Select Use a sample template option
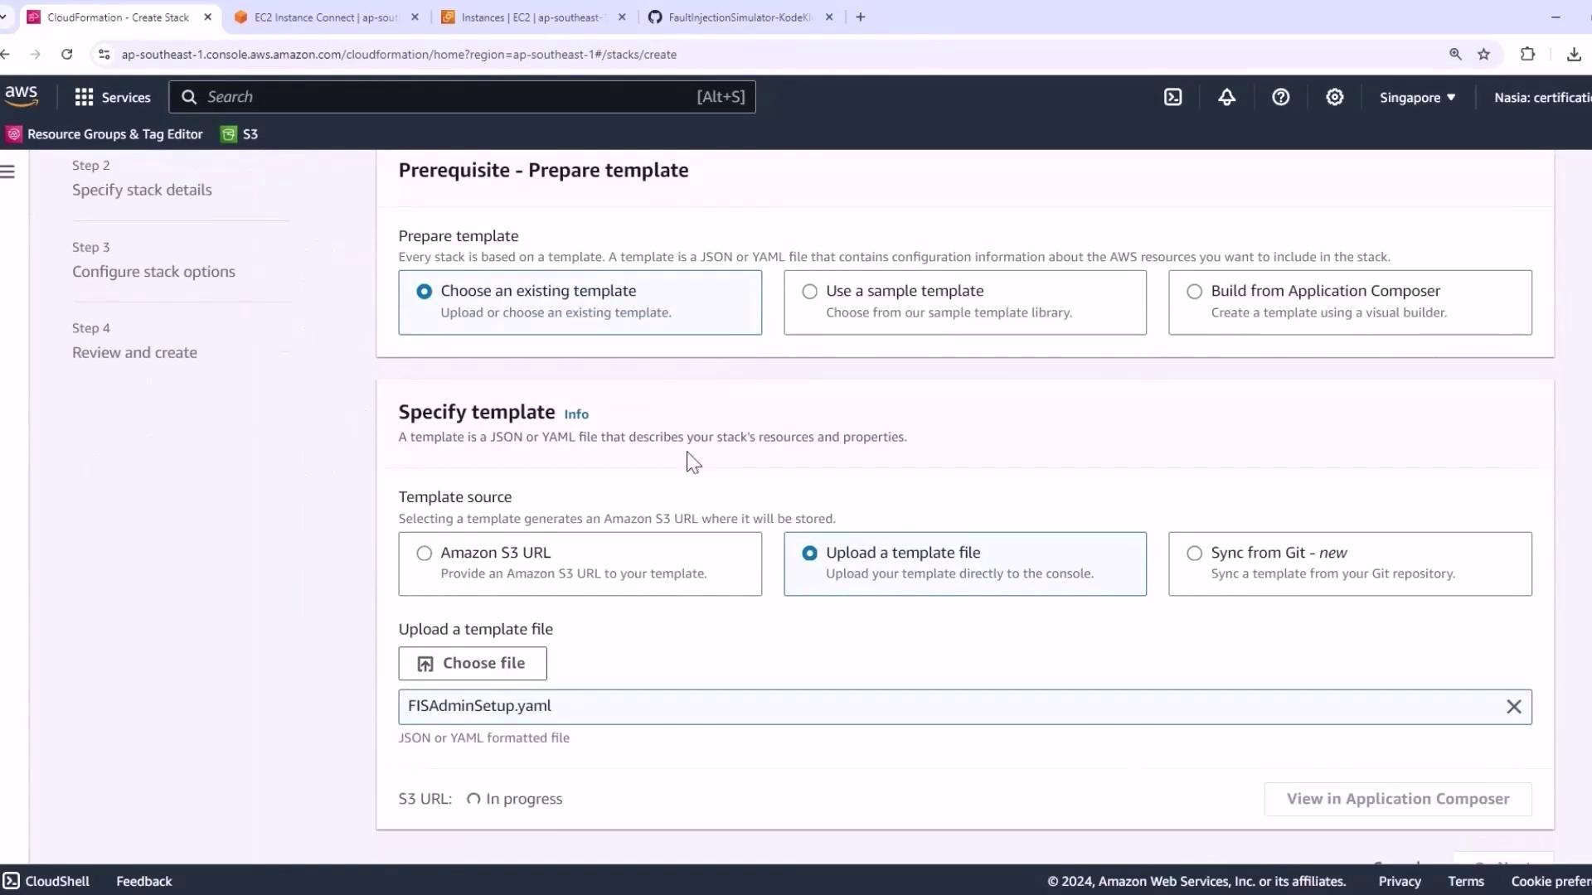Screen dimensions: 1592x895 click(x=809, y=292)
